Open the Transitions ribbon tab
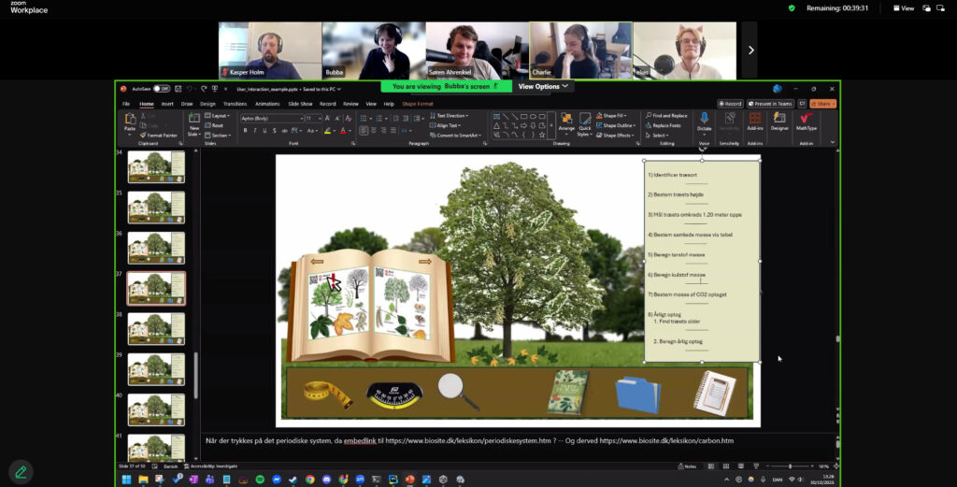The height and width of the screenshot is (487, 957). 234,104
